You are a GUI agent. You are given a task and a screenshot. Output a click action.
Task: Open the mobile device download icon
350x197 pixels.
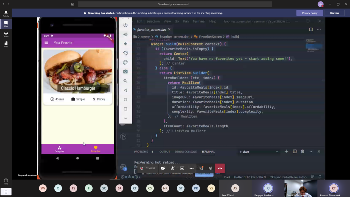(x=6, y=192)
